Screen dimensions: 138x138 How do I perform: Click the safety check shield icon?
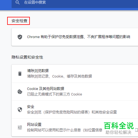[20, 37]
